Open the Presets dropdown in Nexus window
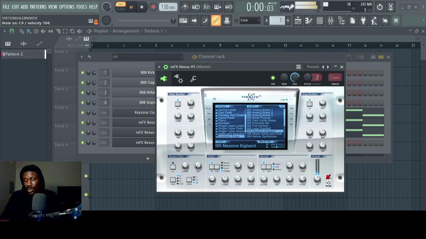This screenshot has height=239, width=426. point(313,67)
